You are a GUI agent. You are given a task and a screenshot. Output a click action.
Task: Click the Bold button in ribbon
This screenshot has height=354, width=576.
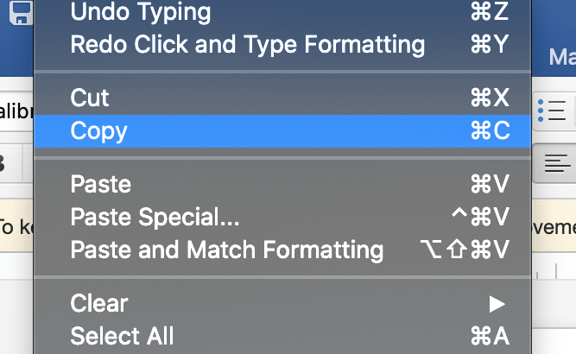pyautogui.click(x=3, y=163)
